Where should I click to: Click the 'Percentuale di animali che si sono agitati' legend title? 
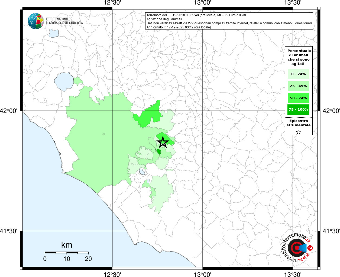point(299,57)
